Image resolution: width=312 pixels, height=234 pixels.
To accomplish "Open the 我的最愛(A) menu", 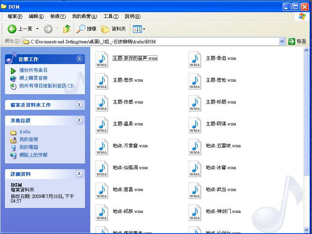I will click(84, 16).
